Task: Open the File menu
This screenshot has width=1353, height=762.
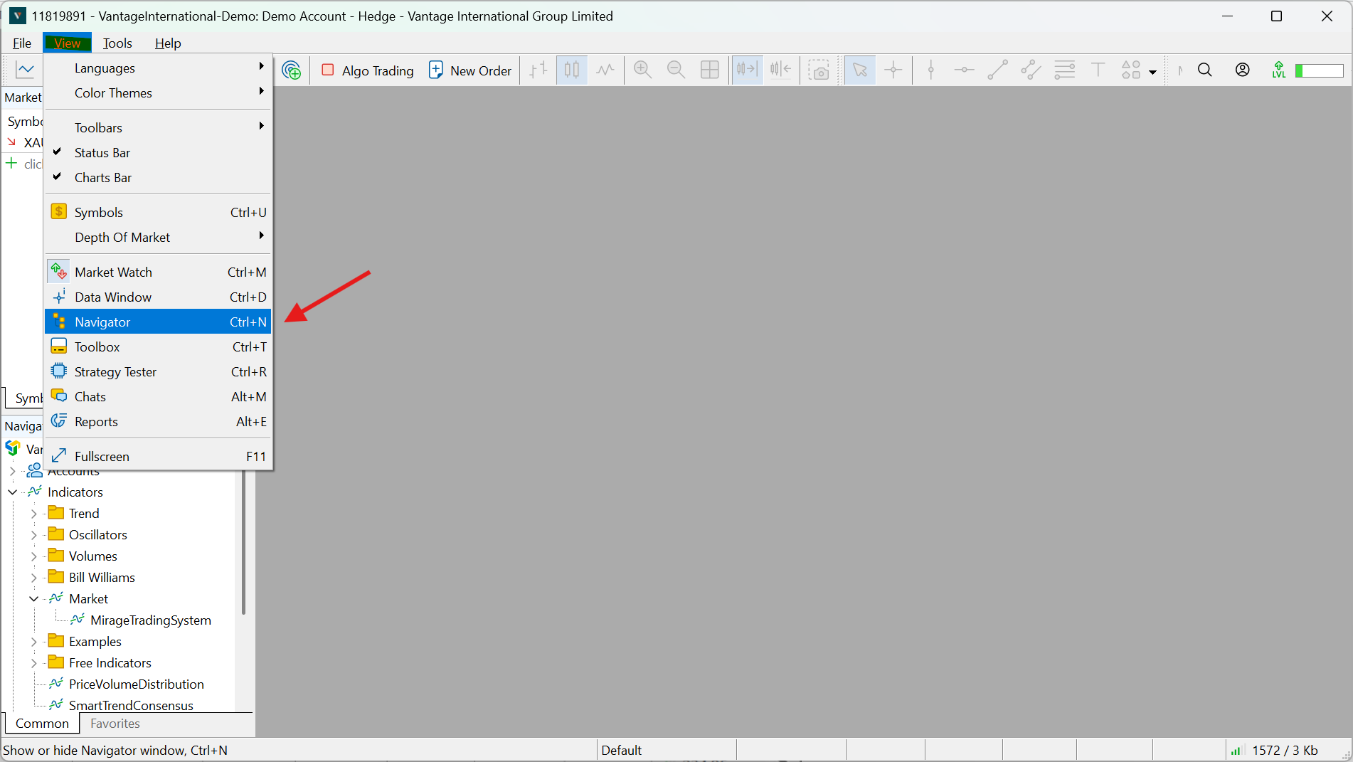Action: click(22, 43)
